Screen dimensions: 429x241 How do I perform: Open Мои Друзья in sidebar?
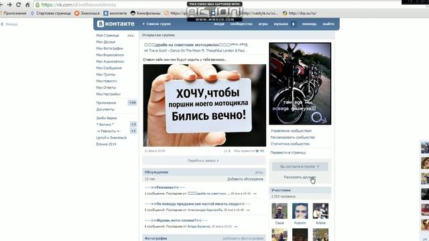click(106, 42)
